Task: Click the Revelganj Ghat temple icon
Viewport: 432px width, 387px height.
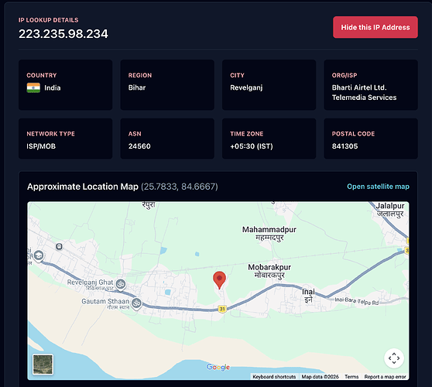Action: pos(121,284)
